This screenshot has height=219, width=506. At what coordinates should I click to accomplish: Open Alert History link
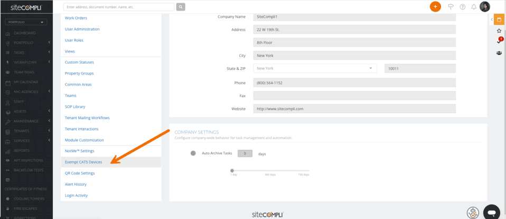click(x=76, y=184)
